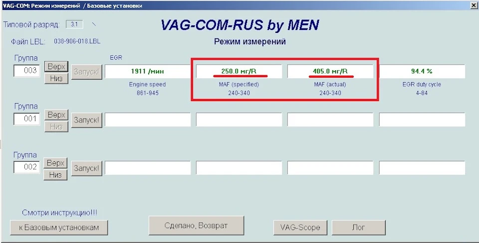This screenshot has width=479, height=243.
Task: Click the MAF specified value 250.0 мг/R
Action: [x=239, y=71]
